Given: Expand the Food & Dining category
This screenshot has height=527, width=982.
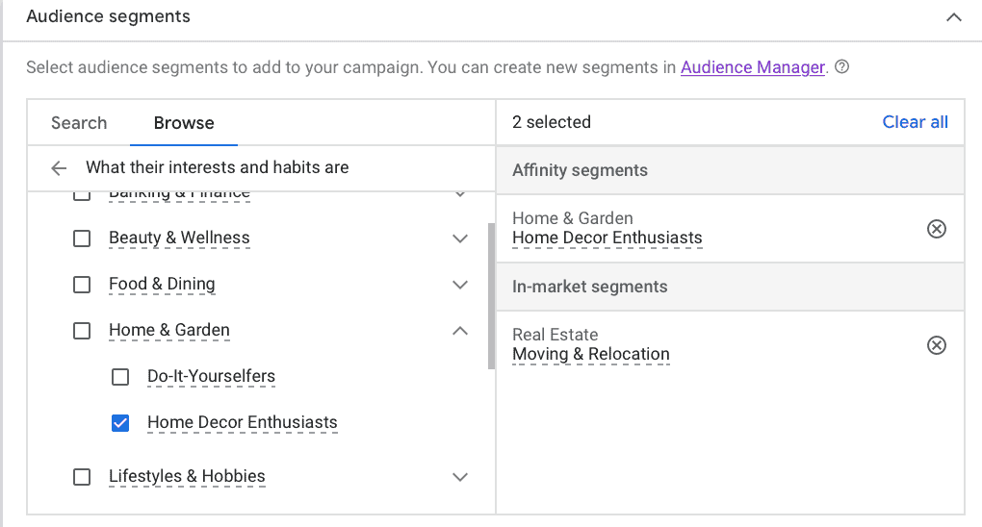Looking at the screenshot, I should click(460, 285).
